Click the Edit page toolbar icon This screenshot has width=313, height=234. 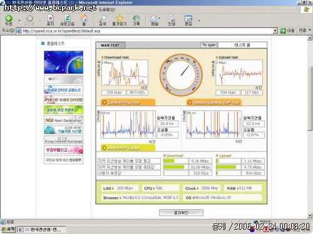(x=188, y=20)
